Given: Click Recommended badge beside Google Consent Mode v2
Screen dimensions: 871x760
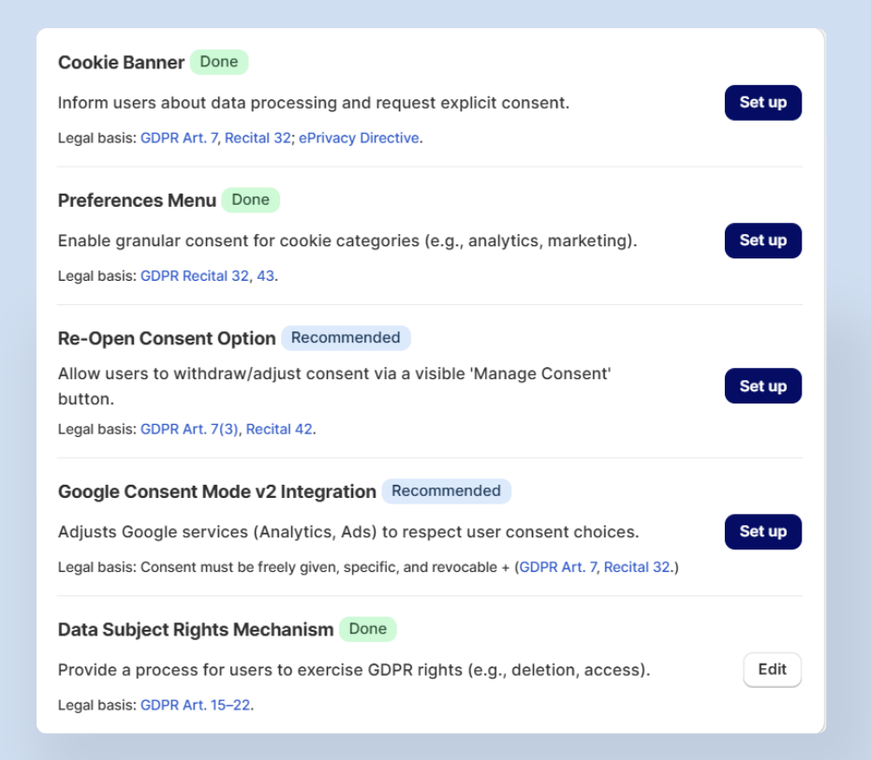Looking at the screenshot, I should coord(446,491).
